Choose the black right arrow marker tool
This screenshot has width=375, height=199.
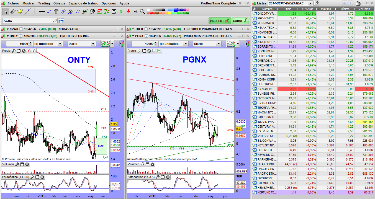click(x=135, y=11)
